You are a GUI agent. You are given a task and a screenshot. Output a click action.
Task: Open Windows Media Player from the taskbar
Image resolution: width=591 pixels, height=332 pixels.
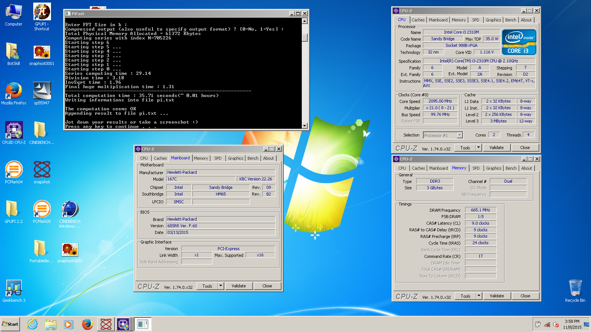[69, 324]
